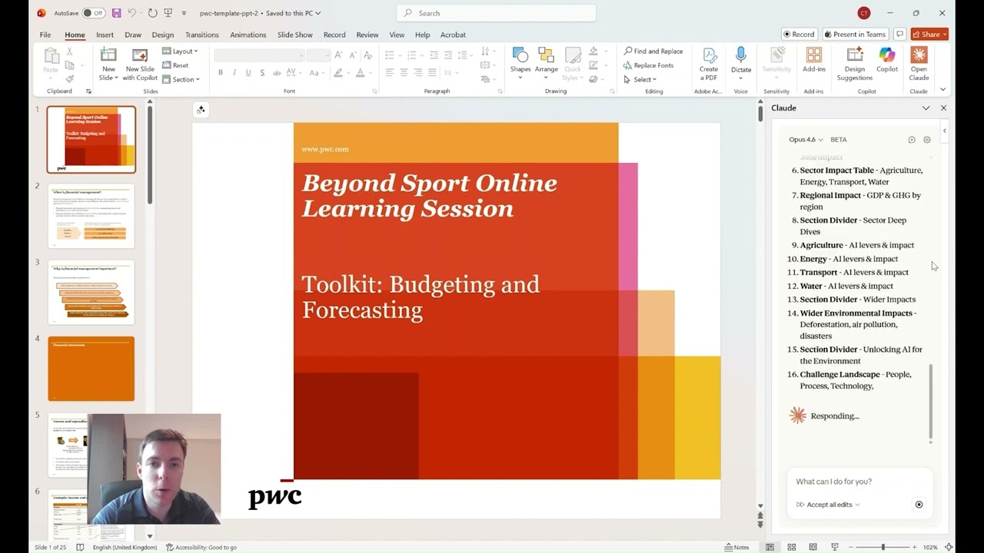Fit slide to current window icon
Viewport: 984px width, 553px height.
[x=949, y=547]
